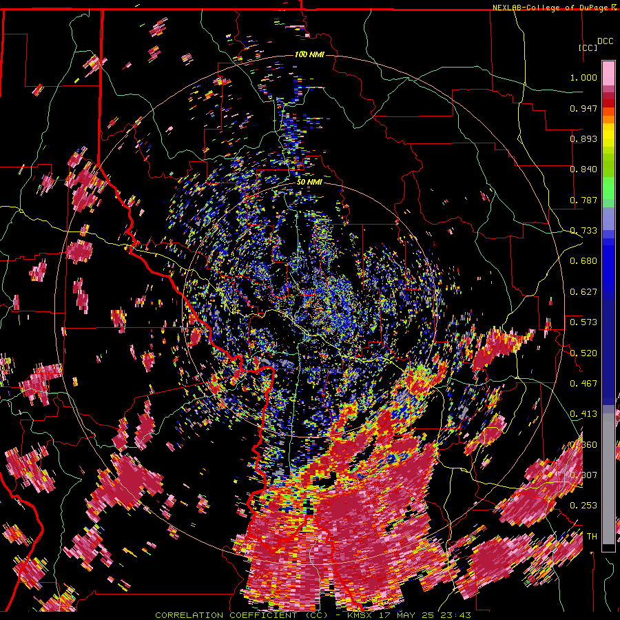Select the 0.413 legend value
The width and height of the screenshot is (620, 620).
click(x=583, y=414)
